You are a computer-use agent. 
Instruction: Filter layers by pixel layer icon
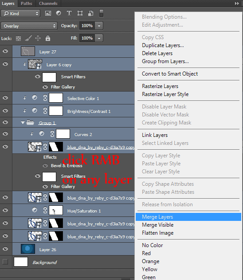tap(48, 13)
